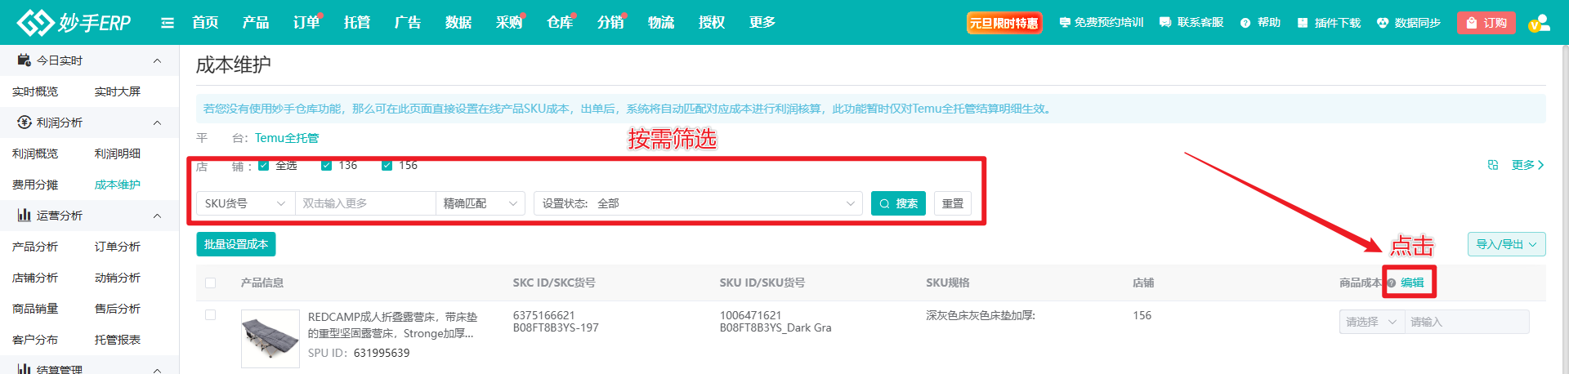Click the 利润分析 yen icon
Image resolution: width=1569 pixels, height=374 pixels.
click(x=25, y=122)
